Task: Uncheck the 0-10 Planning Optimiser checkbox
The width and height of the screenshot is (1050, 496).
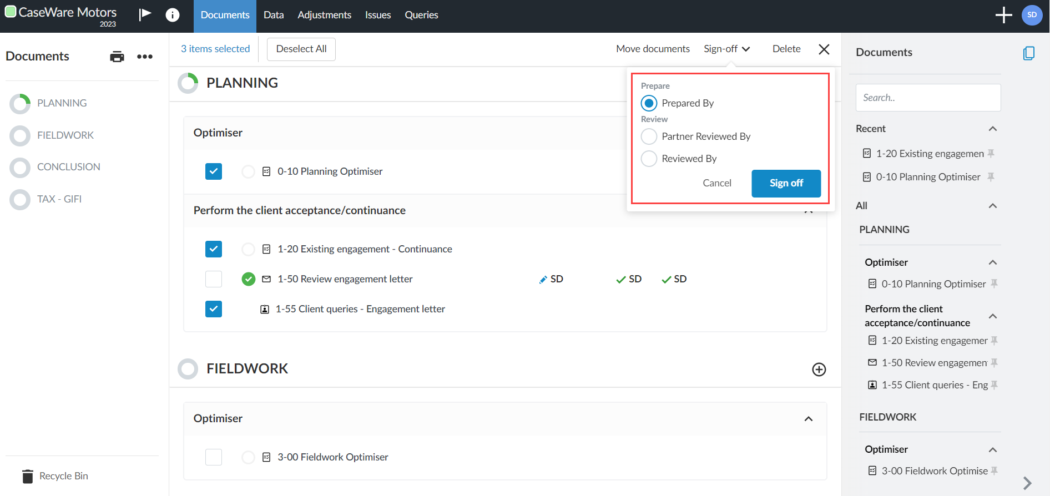Action: coord(214,171)
